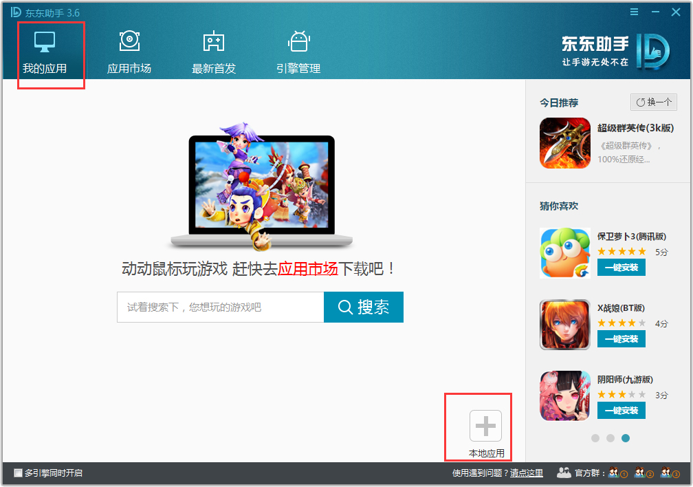Image resolution: width=693 pixels, height=487 pixels.
Task: Open 超级群英传(3k版) title text
Action: point(635,128)
